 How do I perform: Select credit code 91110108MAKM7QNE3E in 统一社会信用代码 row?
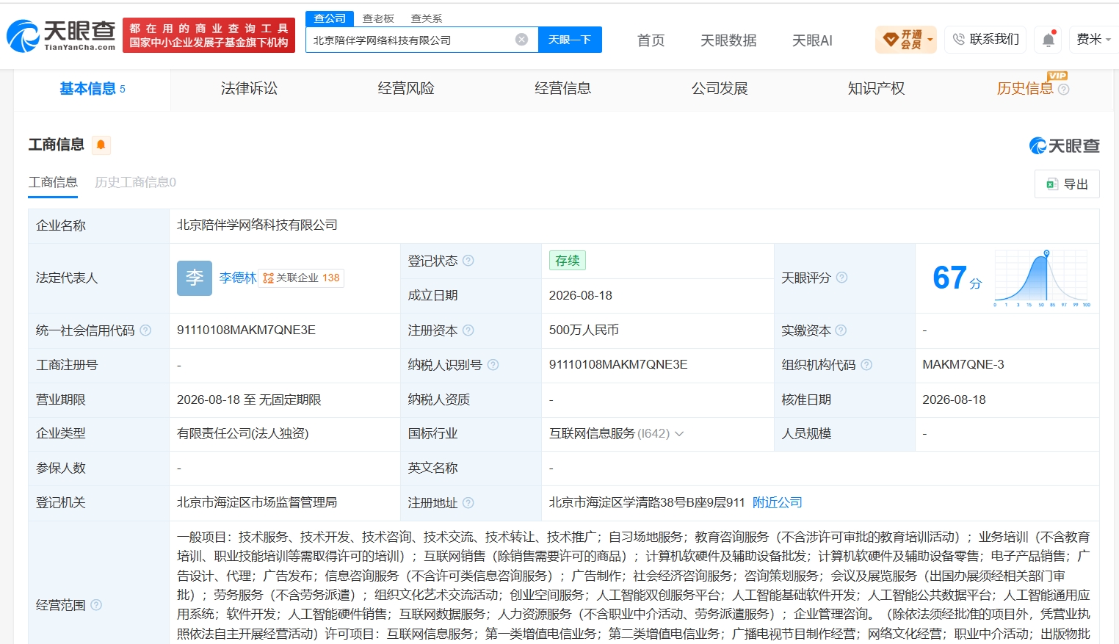pyautogui.click(x=246, y=330)
